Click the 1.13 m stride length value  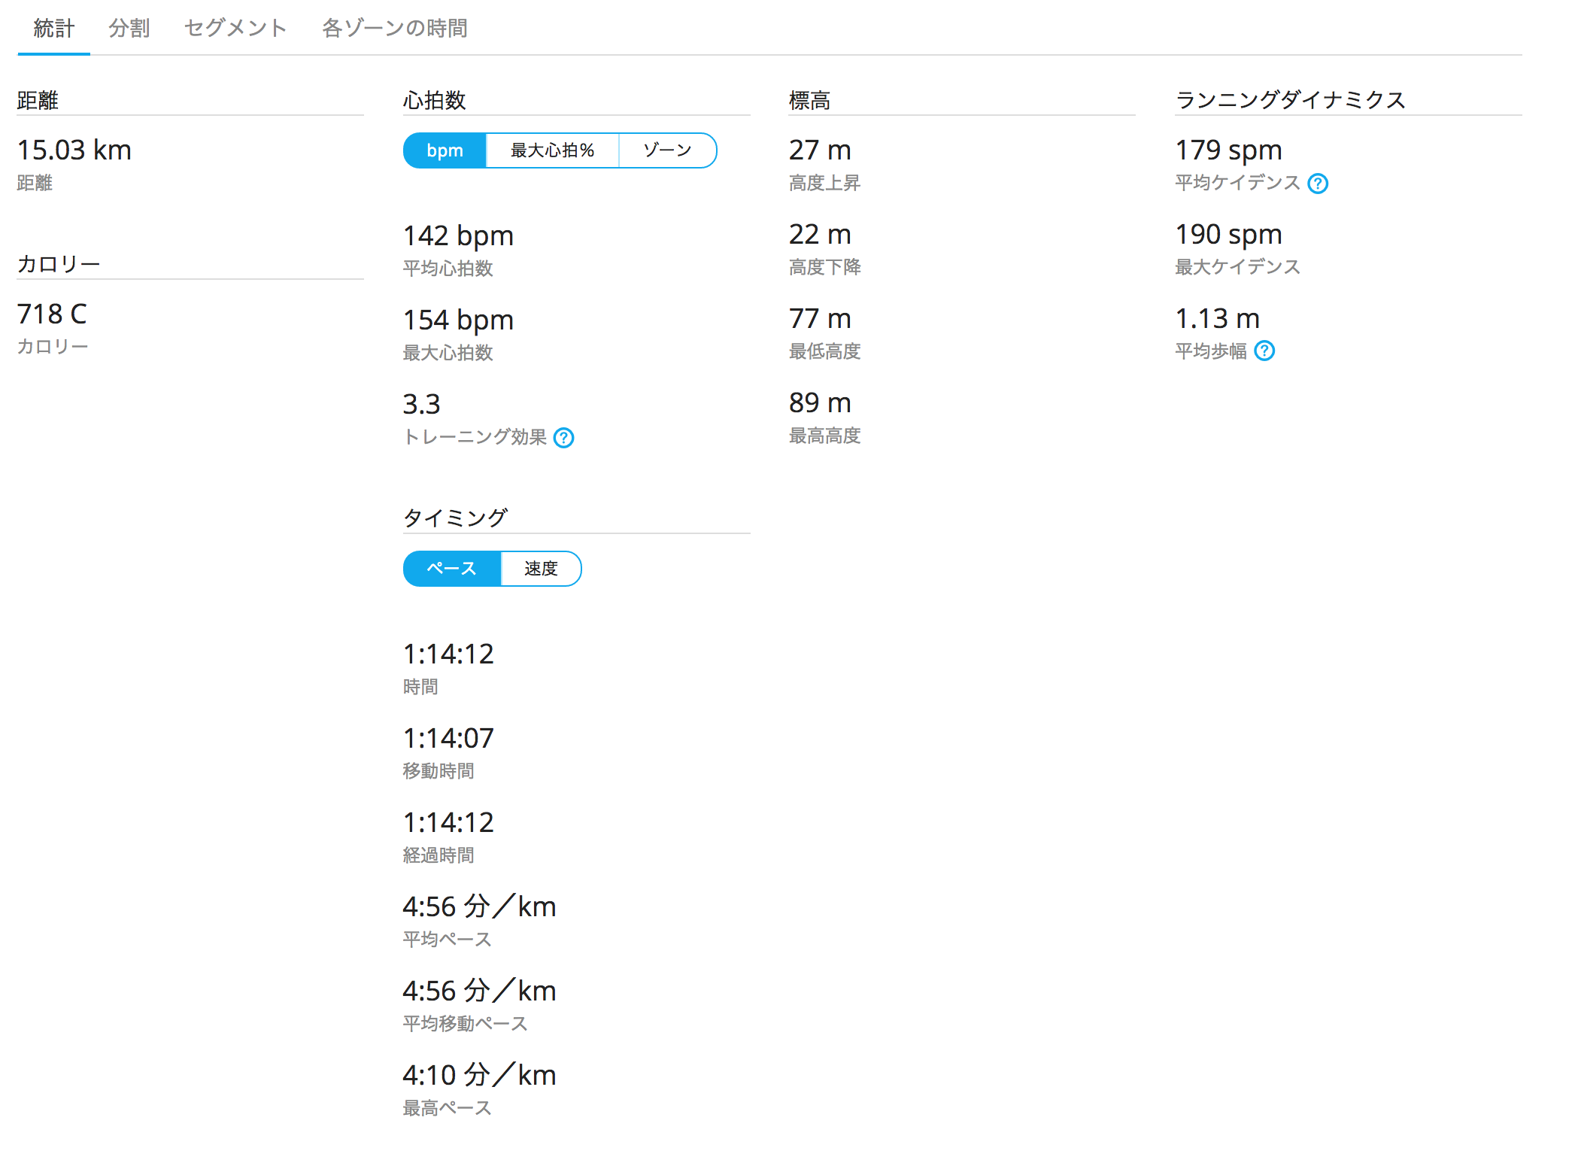1218,319
